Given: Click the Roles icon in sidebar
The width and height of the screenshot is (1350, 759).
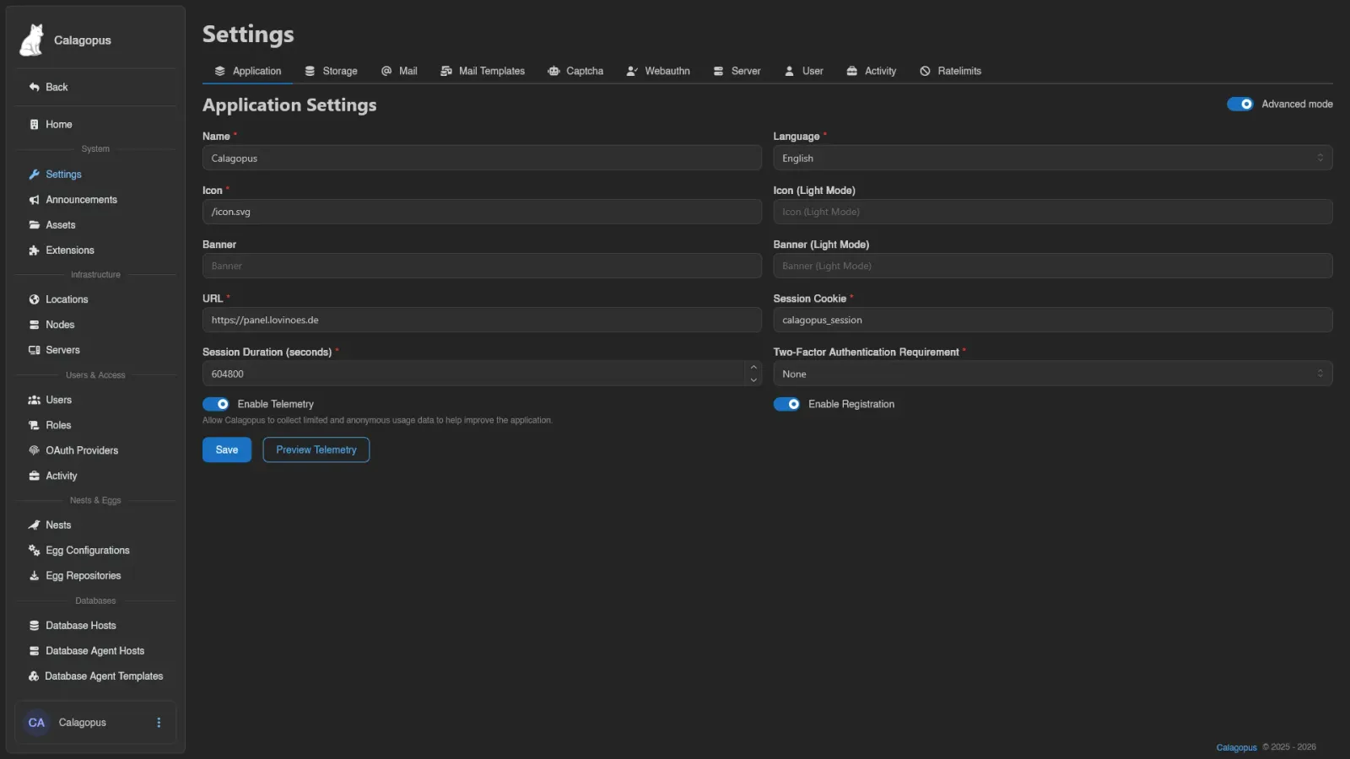Looking at the screenshot, I should [35, 425].
